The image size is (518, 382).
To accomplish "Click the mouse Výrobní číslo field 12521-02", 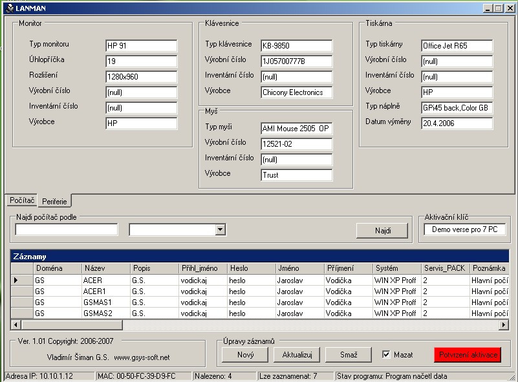I will point(296,144).
